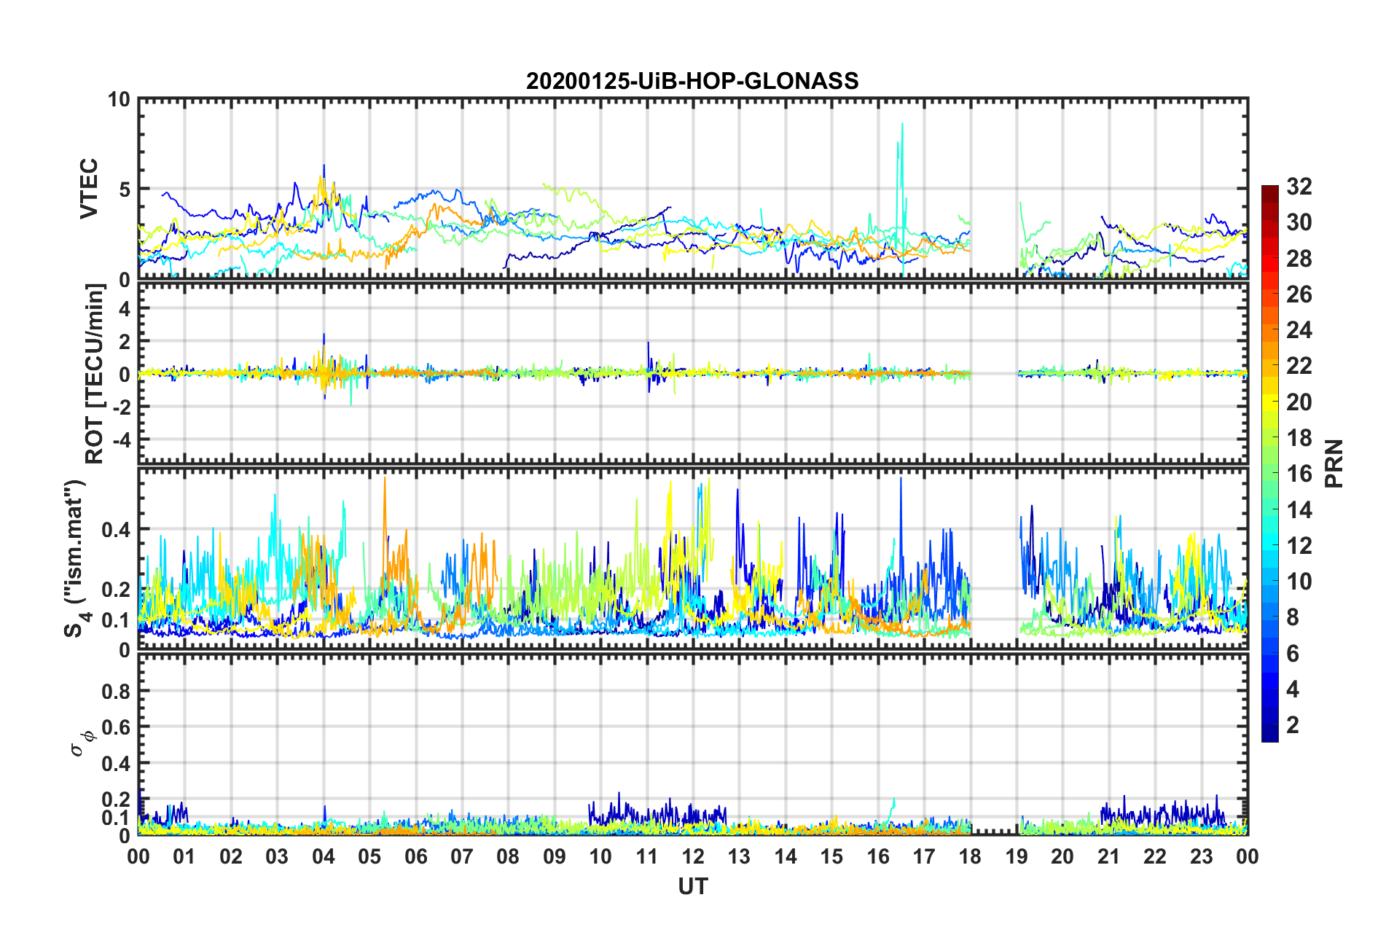Click x-axis tick label 12
This screenshot has height=927, width=1386.
coord(693,856)
